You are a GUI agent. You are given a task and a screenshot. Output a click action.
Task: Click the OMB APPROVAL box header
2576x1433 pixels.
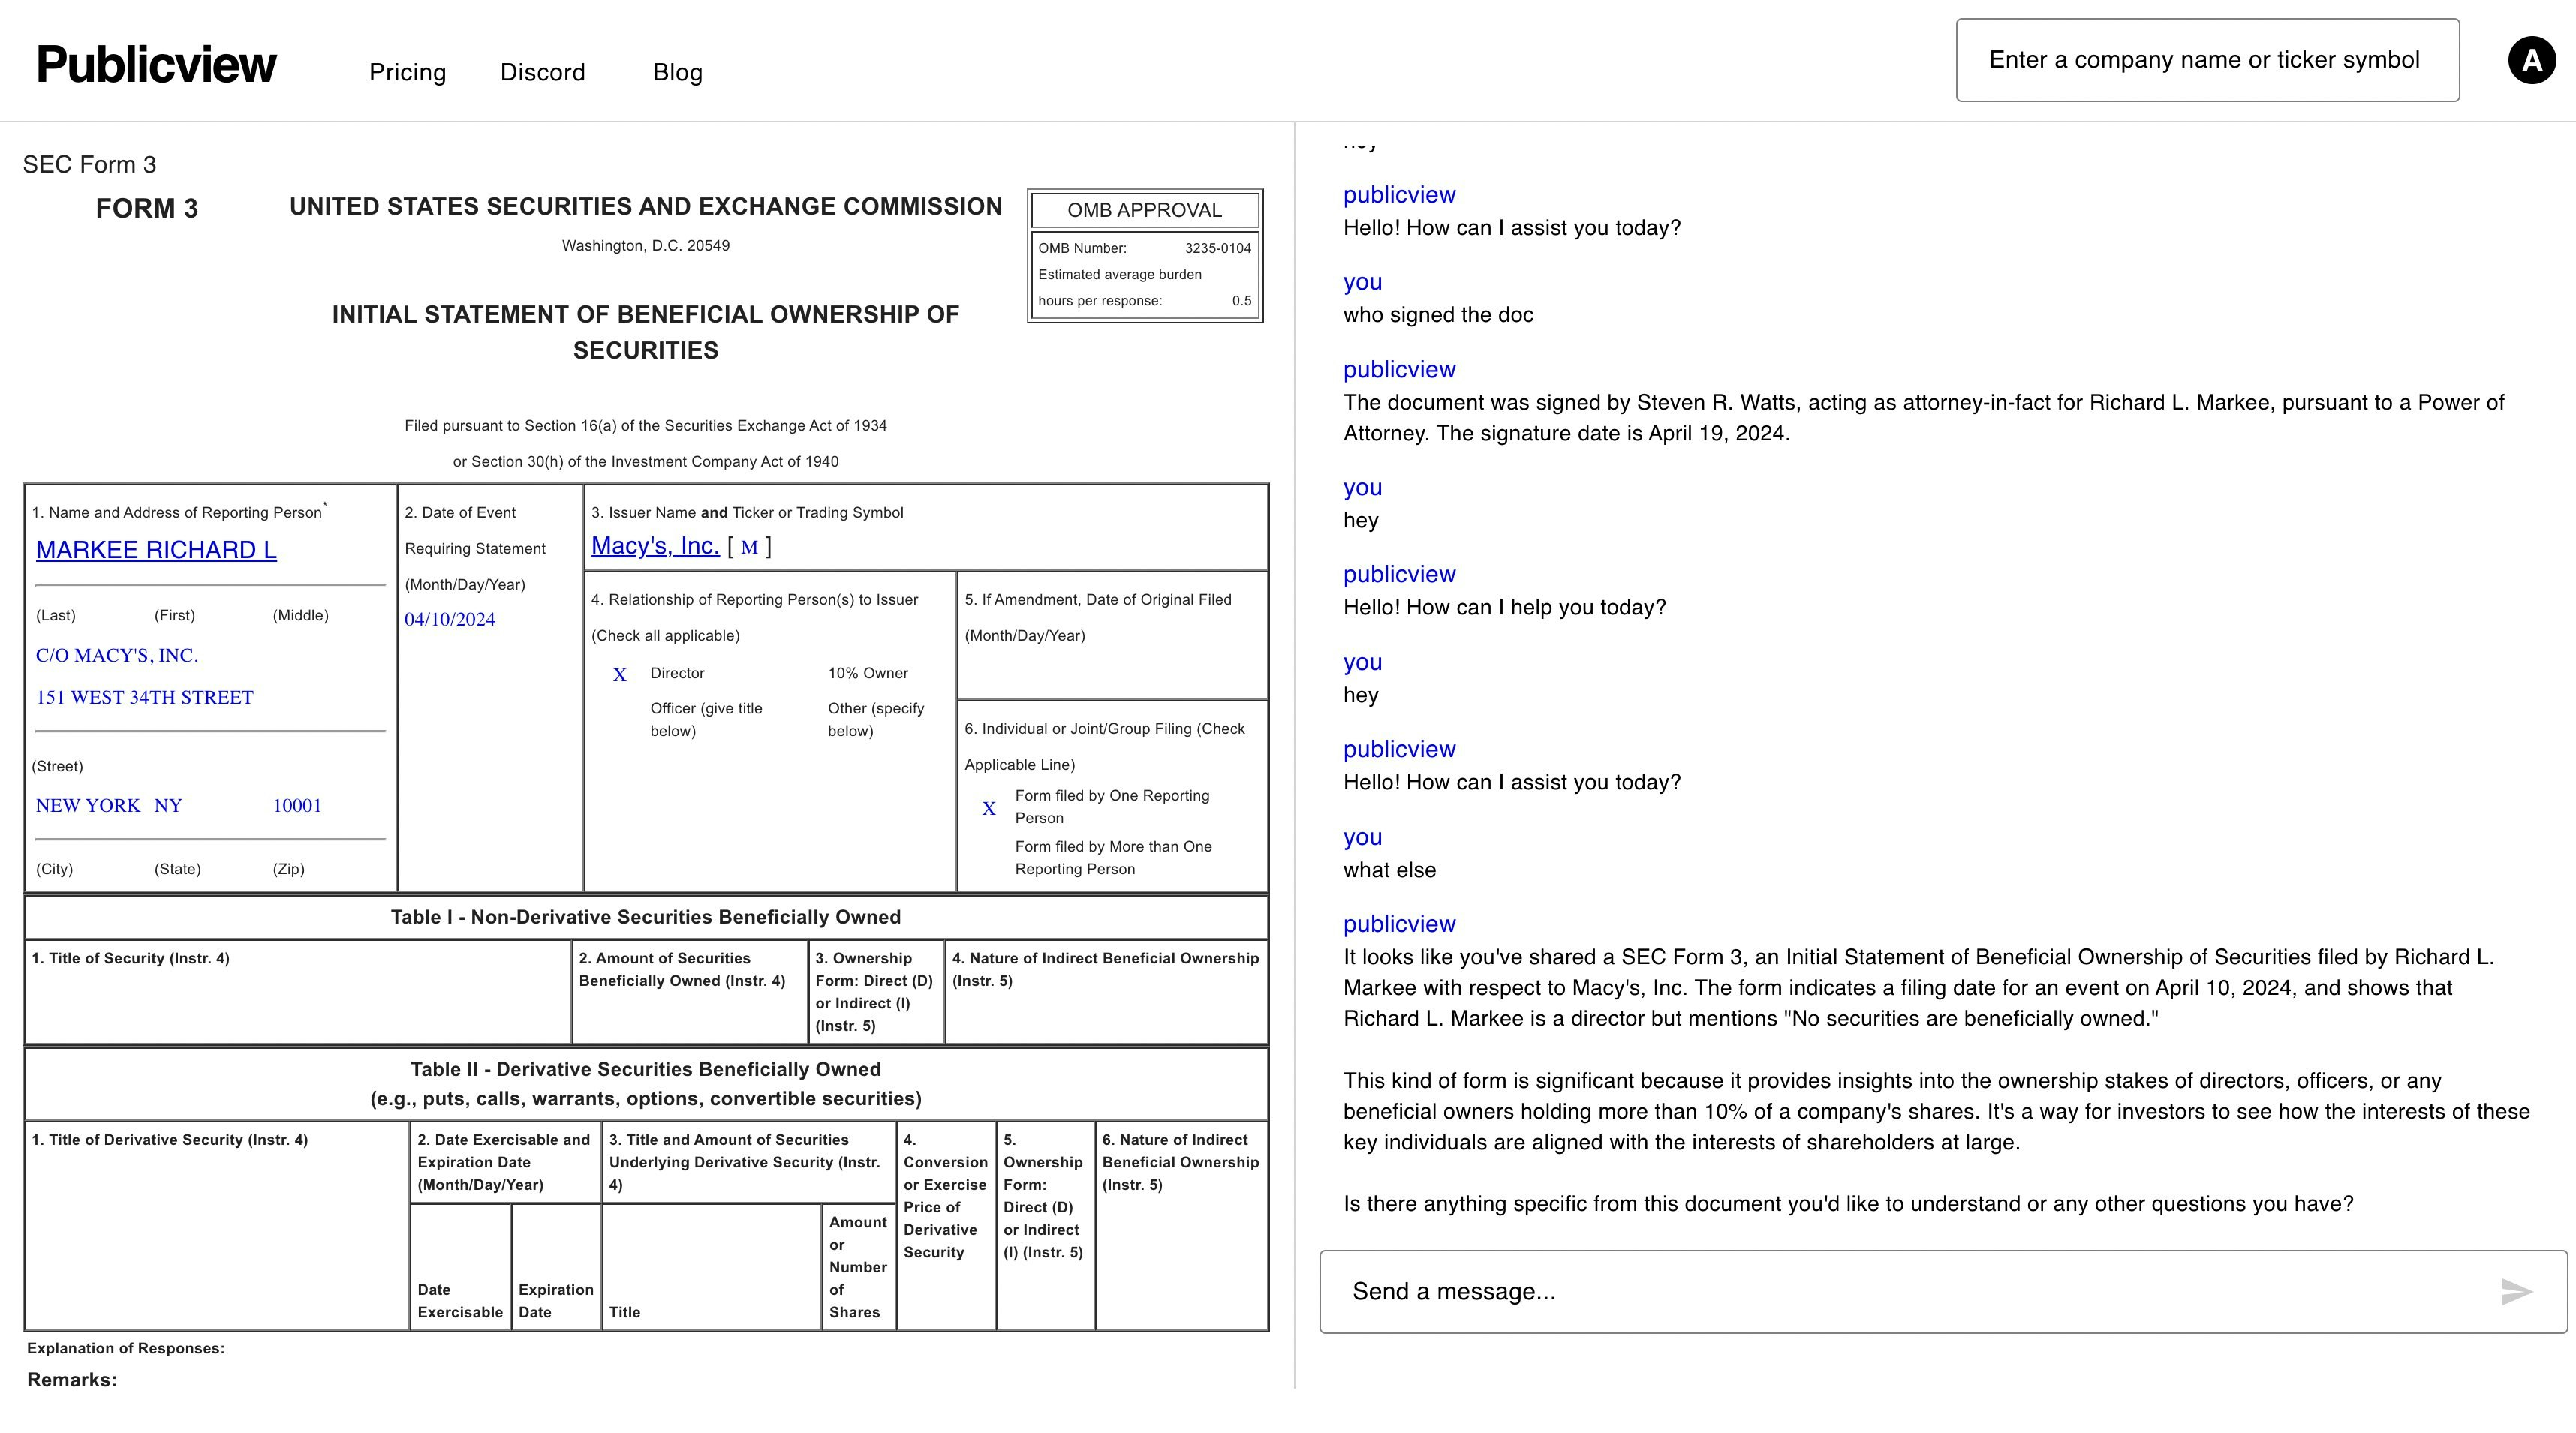coord(1144,210)
